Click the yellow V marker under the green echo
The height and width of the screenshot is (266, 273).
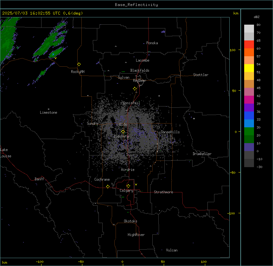click(x=55, y=58)
